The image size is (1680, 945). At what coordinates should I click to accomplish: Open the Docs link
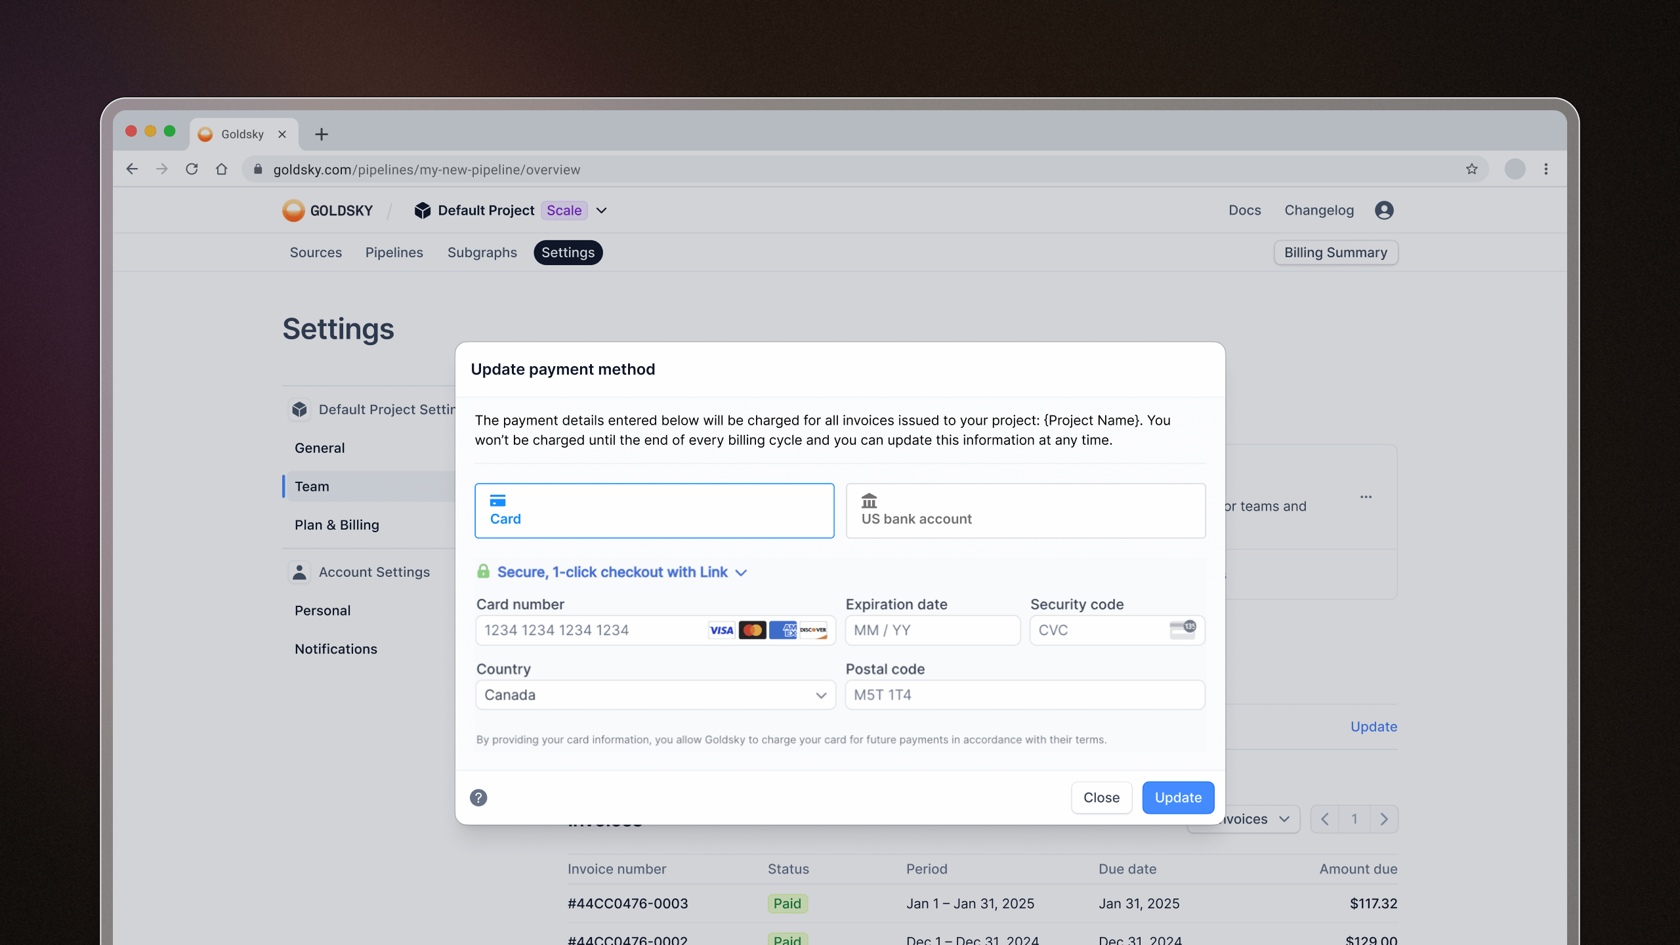point(1245,211)
